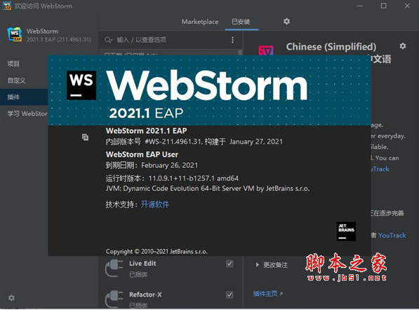Open 学习 WebStorm in the sidebar

pyautogui.click(x=27, y=114)
